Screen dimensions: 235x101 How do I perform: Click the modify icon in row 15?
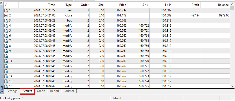click(x=6, y=81)
